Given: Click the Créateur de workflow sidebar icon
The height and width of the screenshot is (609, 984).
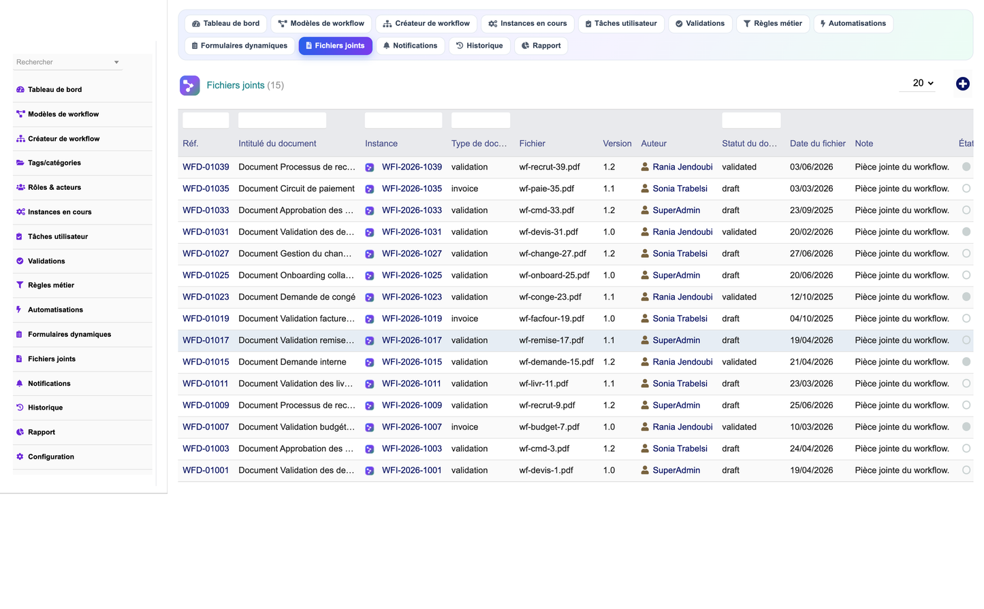Looking at the screenshot, I should pyautogui.click(x=20, y=139).
